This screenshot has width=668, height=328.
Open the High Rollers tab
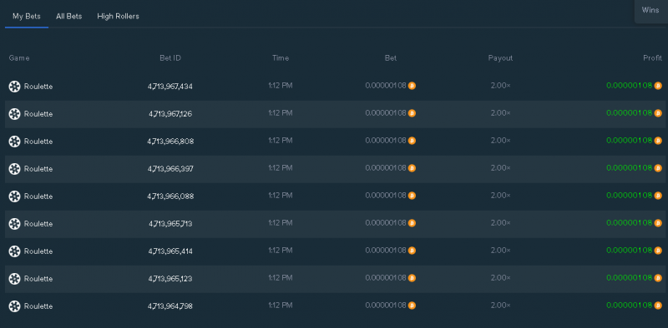tap(118, 16)
